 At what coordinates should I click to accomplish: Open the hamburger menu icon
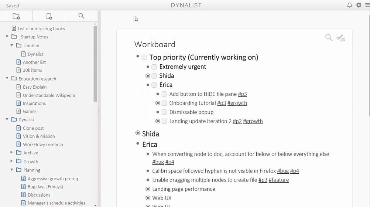click(367, 5)
